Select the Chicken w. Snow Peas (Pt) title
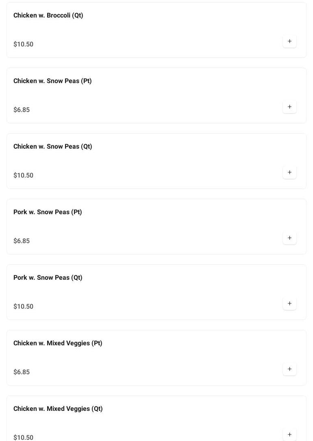Viewport: 313px width, 441px height. point(52,81)
